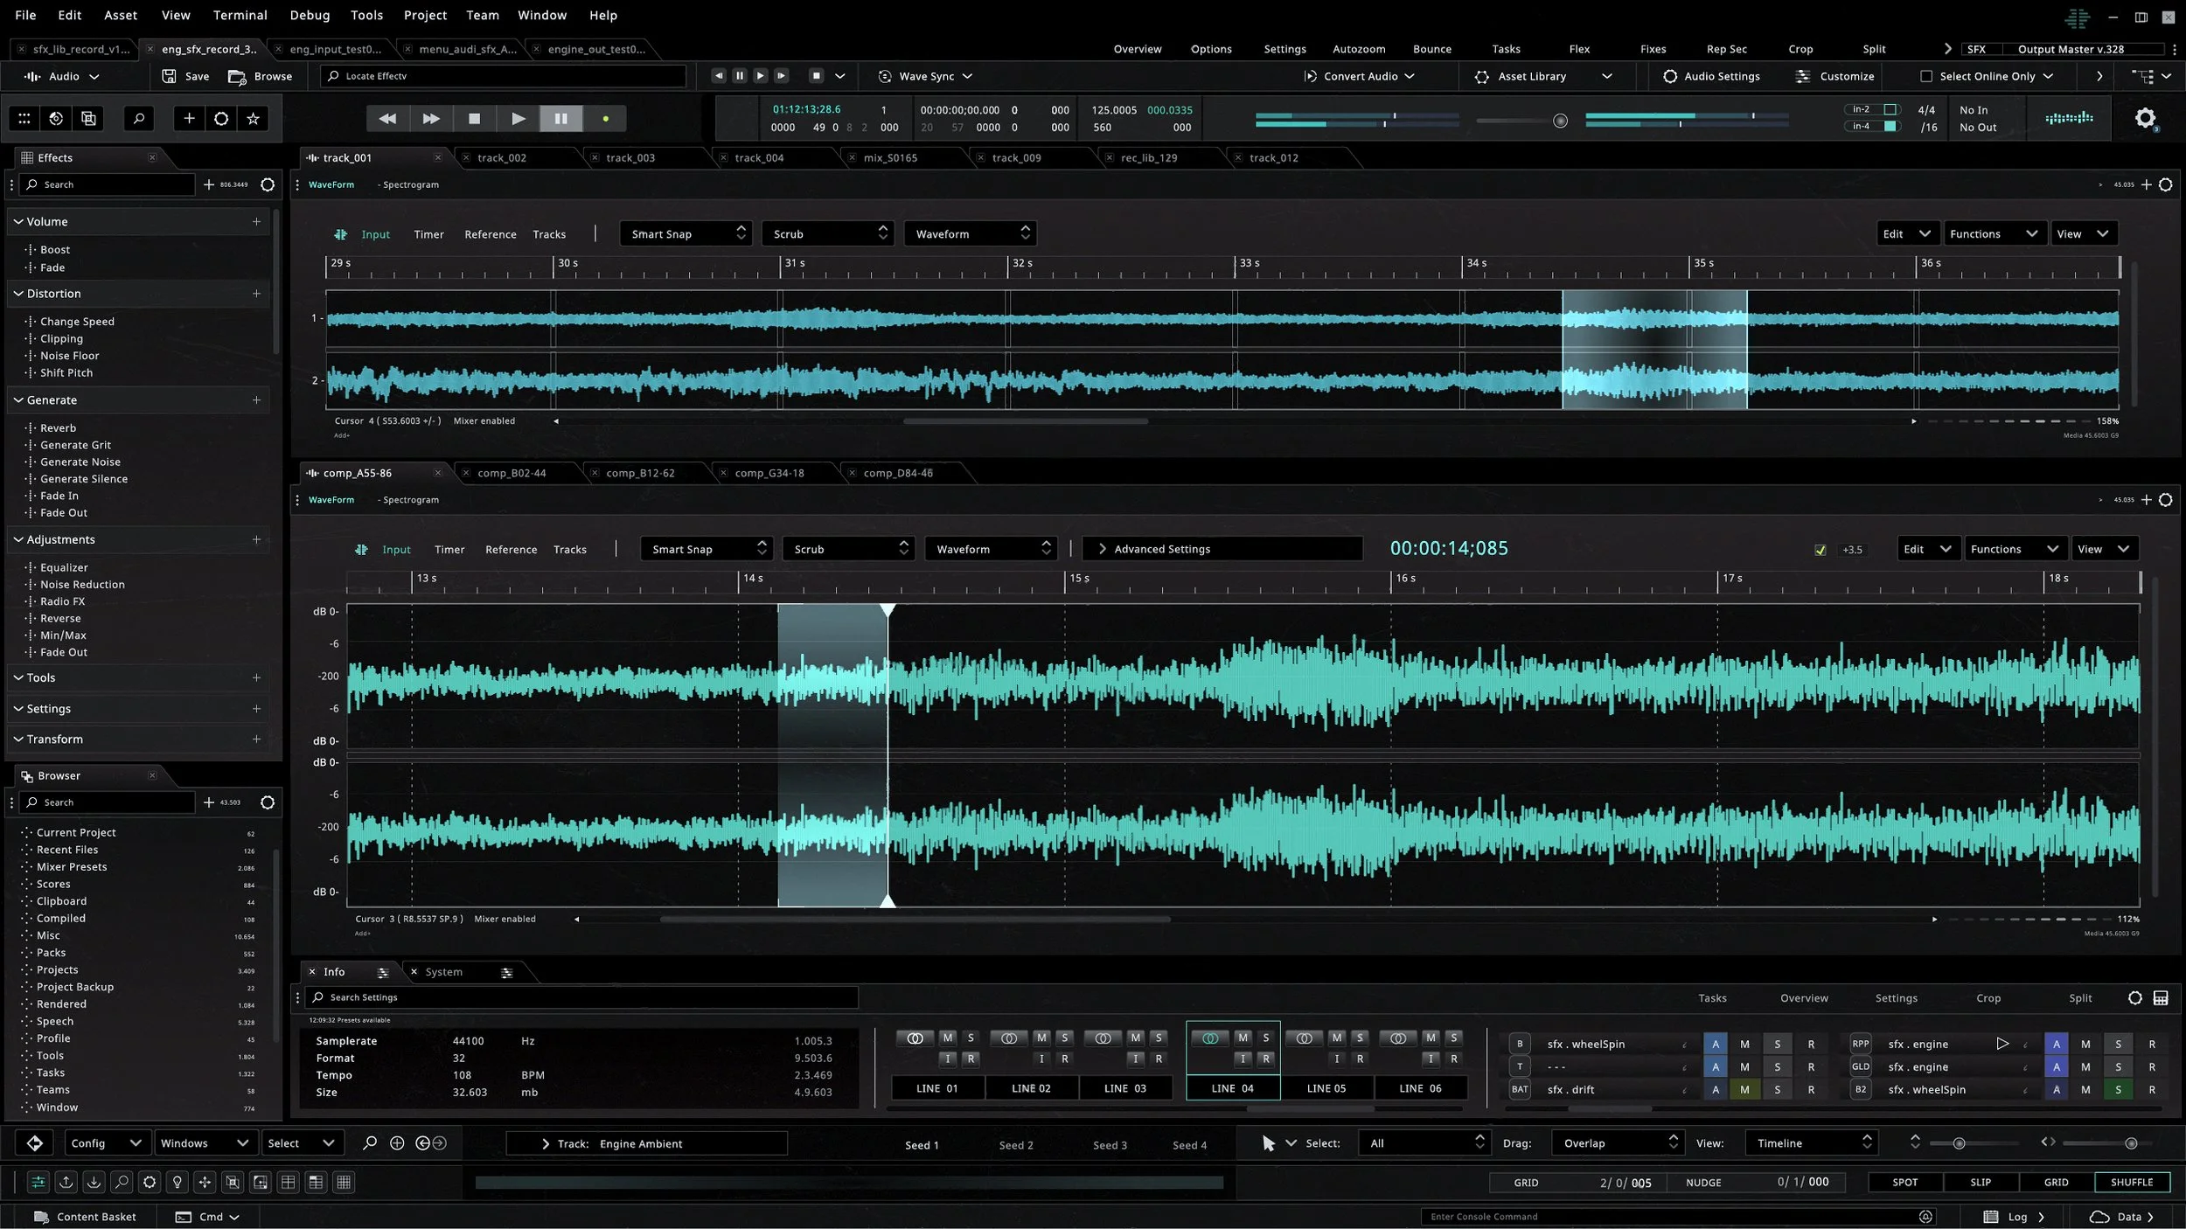
Task: Switch to the track_003 tab
Action: point(630,158)
